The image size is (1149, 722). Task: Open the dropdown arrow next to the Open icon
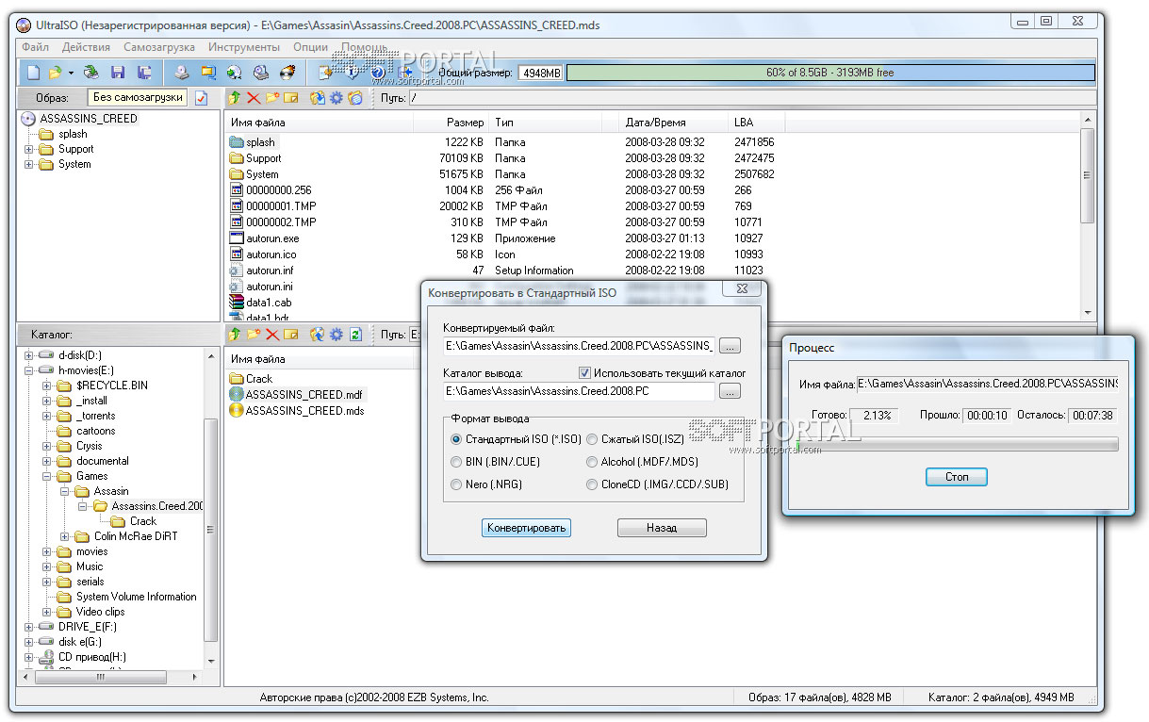point(71,73)
